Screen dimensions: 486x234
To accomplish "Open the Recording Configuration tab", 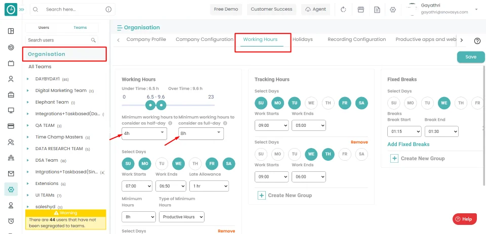I will pyautogui.click(x=356, y=39).
